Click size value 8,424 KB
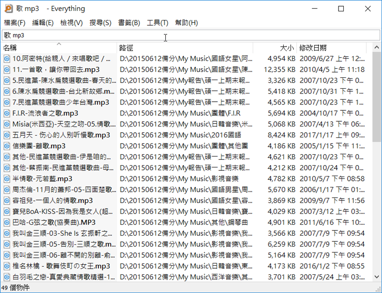Image resolution: width=382 pixels, height=293 pixels. [x=282, y=135]
